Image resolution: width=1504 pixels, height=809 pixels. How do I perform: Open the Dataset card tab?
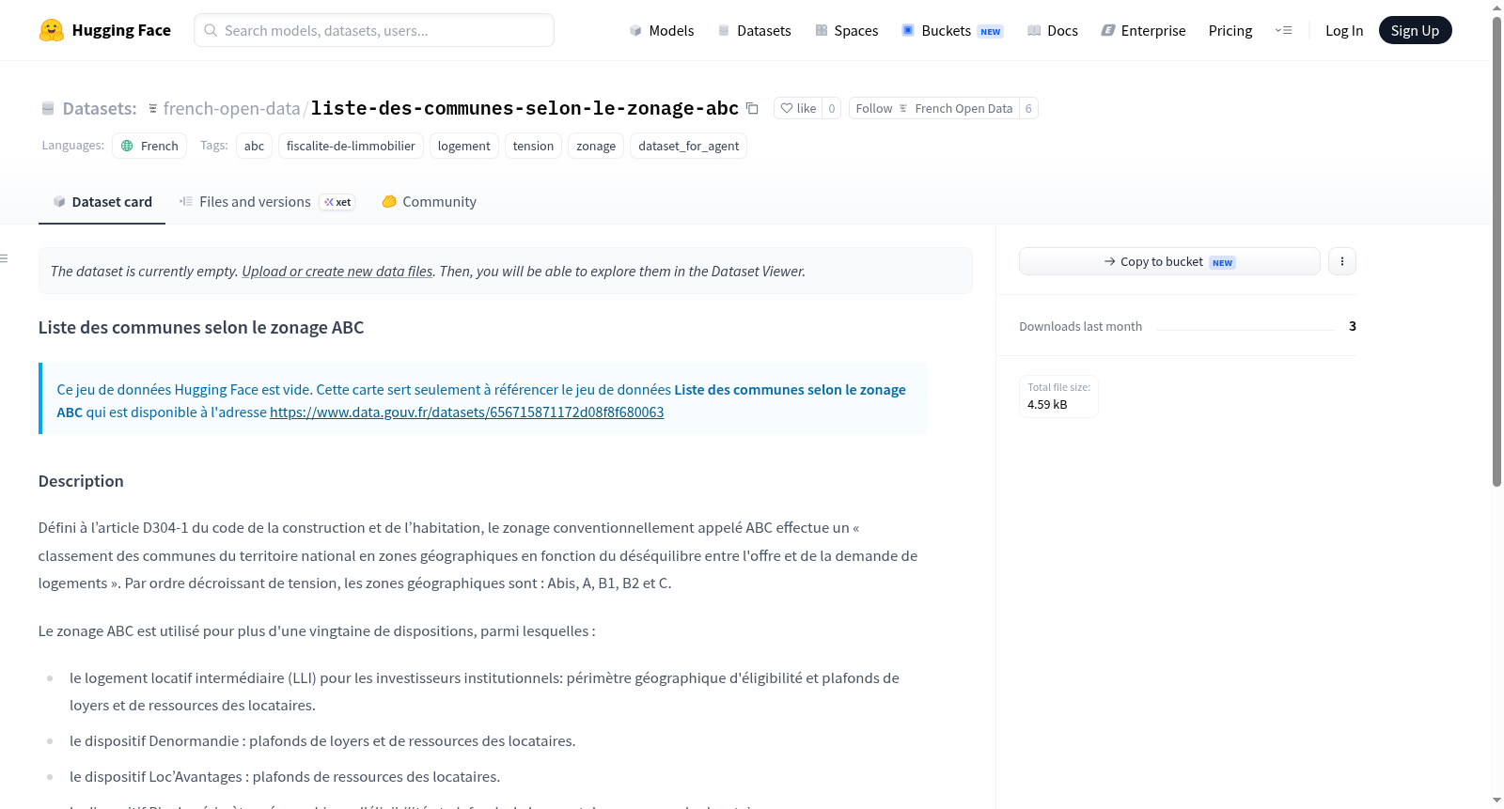tap(102, 201)
